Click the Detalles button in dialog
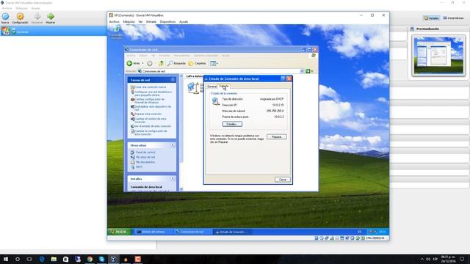Image resolution: width=470 pixels, height=264 pixels. (232, 124)
